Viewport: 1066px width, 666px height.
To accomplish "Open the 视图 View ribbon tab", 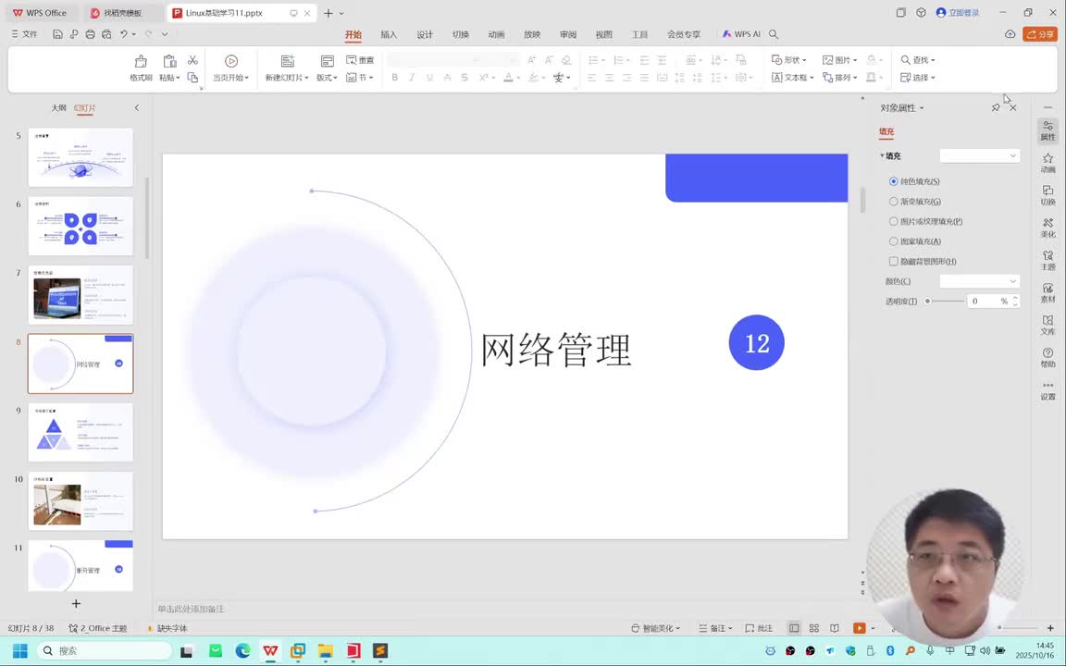I will pos(603,34).
